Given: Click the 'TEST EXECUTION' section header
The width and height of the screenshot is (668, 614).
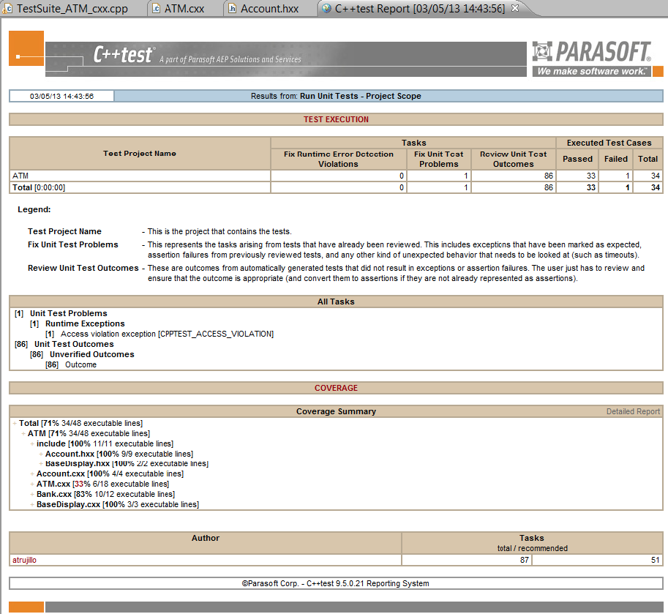Looking at the screenshot, I should tap(336, 119).
